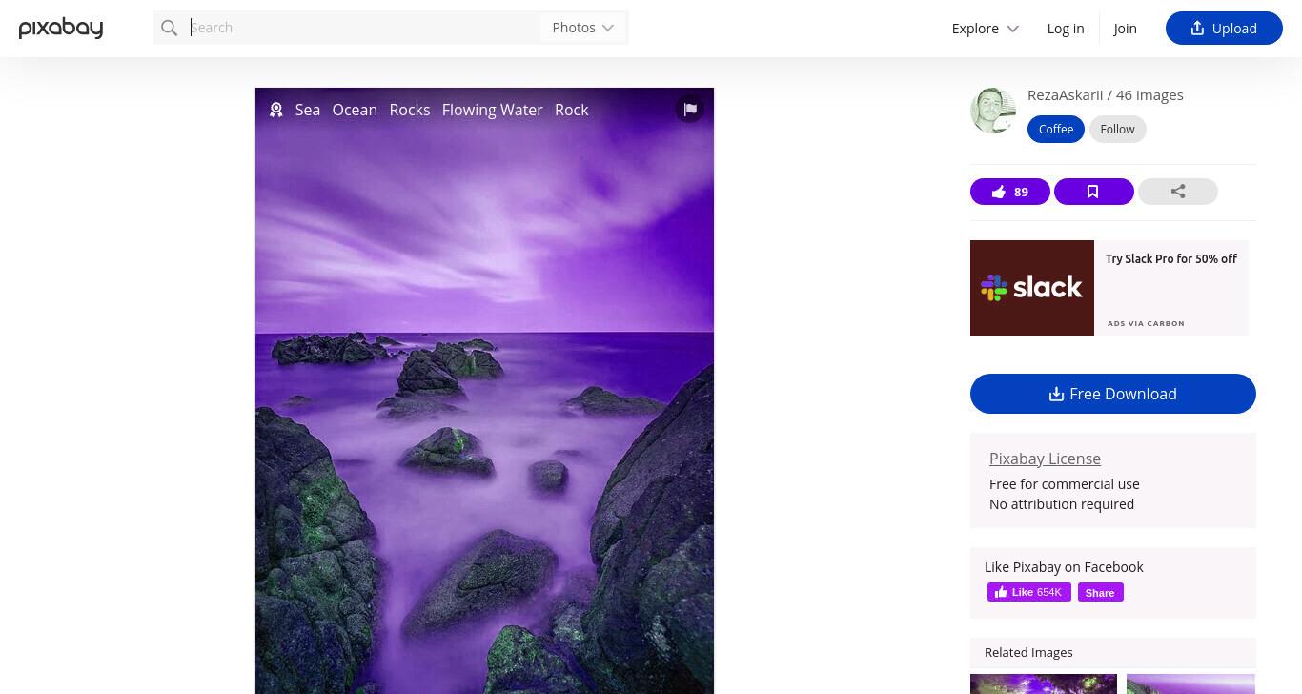Click the report flag icon
The image size is (1302, 694).
(690, 109)
